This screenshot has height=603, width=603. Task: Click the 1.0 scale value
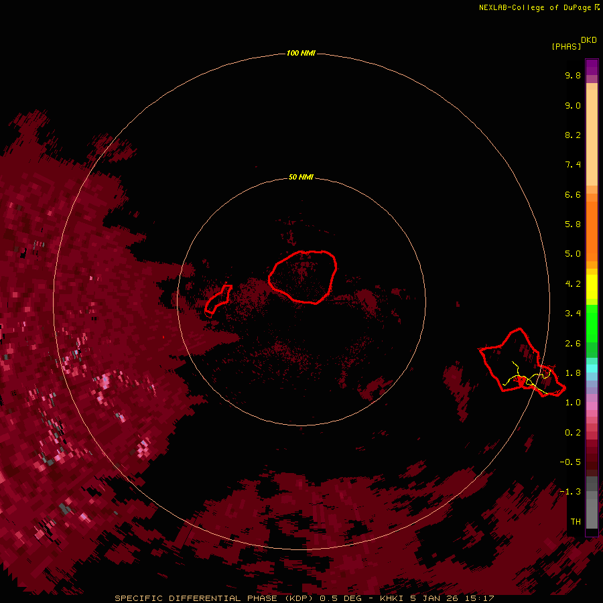pyautogui.click(x=573, y=403)
